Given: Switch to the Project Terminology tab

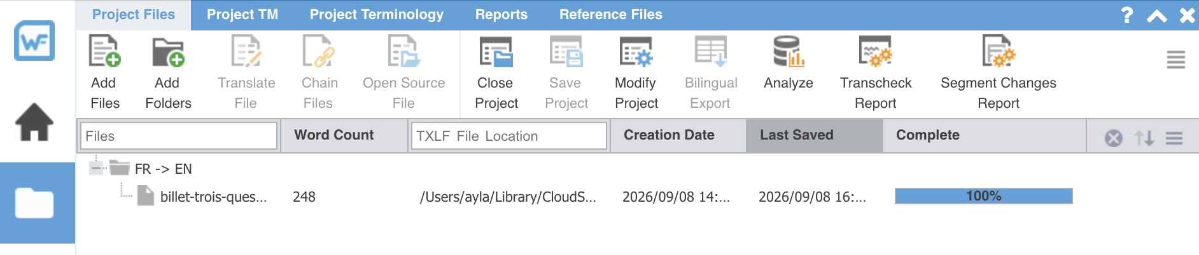Looking at the screenshot, I should click(377, 15).
